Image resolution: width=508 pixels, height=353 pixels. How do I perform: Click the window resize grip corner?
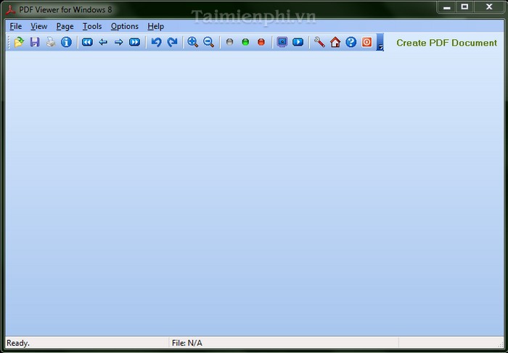(x=500, y=344)
